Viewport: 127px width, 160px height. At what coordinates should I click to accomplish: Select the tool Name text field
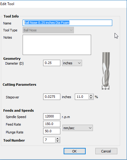pos(67,23)
